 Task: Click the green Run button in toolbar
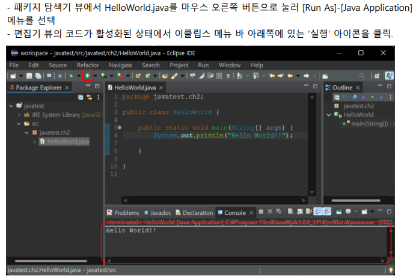point(87,76)
